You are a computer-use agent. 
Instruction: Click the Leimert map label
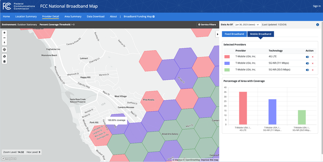click(84, 58)
